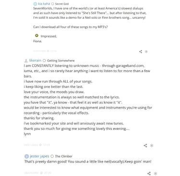Click the share icon under jester japes' post
The width and height of the screenshot is (180, 176).
(149, 173)
